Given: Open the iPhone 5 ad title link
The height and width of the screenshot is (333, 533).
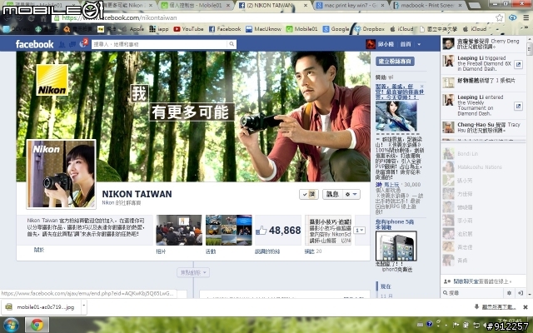Looking at the screenshot, I should point(394,225).
